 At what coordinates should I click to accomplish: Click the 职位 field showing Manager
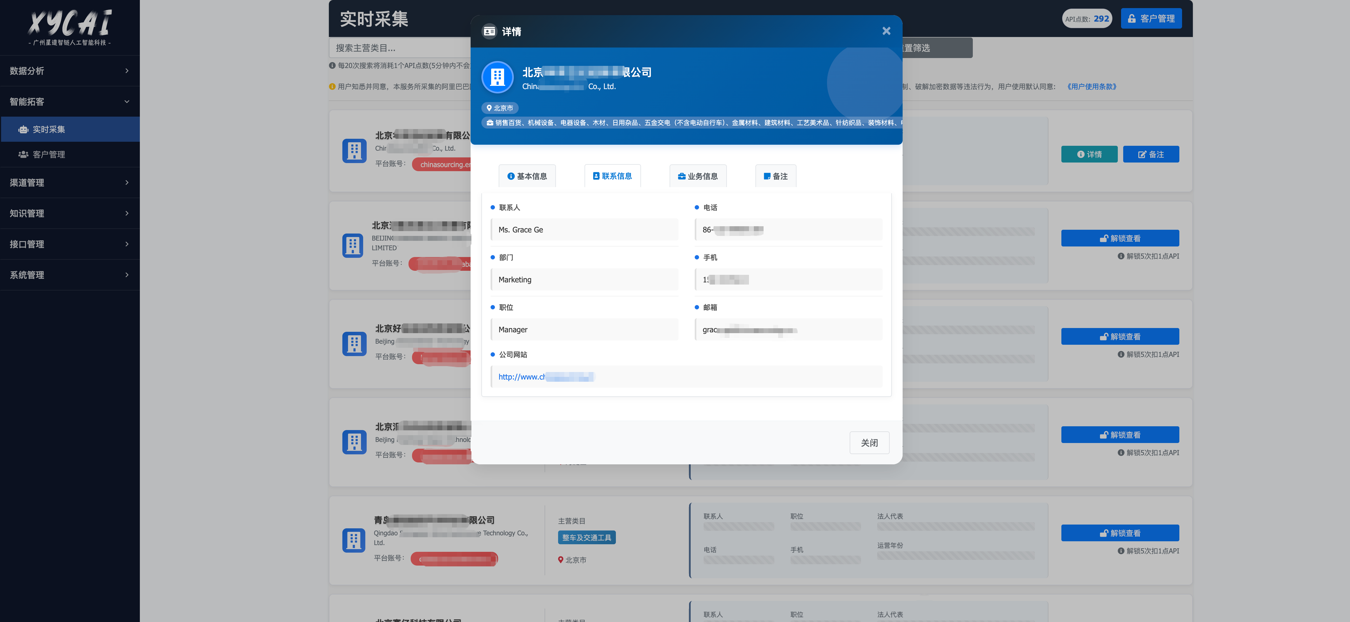584,330
